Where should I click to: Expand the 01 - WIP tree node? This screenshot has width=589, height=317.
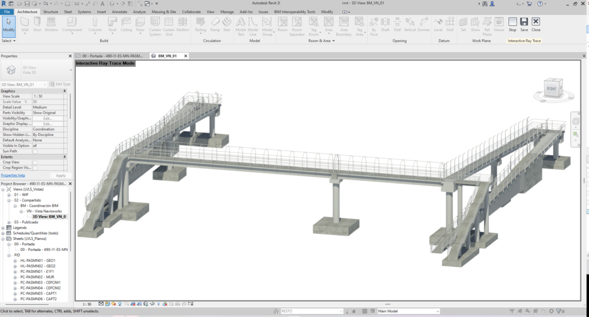click(x=9, y=195)
